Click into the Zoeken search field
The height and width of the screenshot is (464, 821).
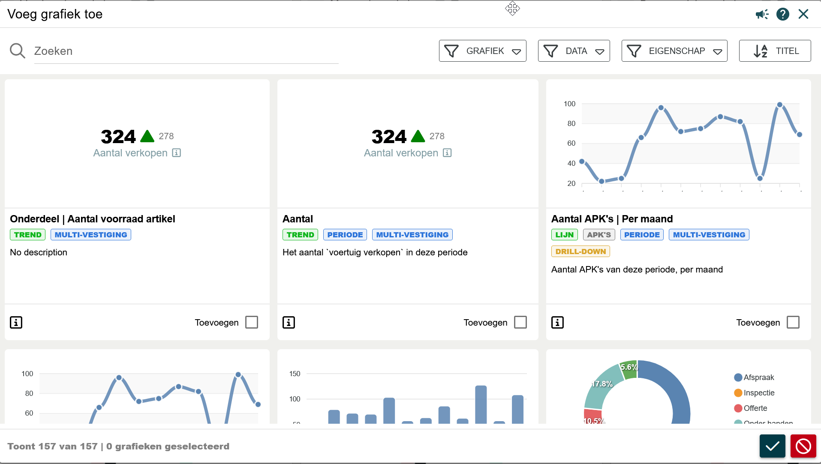click(x=186, y=51)
